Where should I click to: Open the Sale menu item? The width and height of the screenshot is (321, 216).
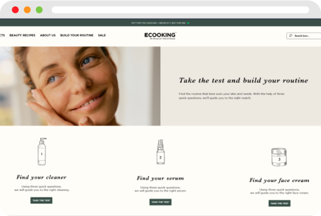[x=102, y=35]
